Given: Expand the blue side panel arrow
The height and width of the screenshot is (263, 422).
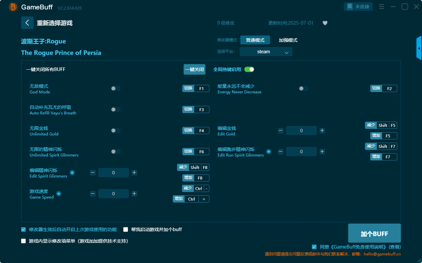Looking at the screenshot, I should tap(419, 48).
